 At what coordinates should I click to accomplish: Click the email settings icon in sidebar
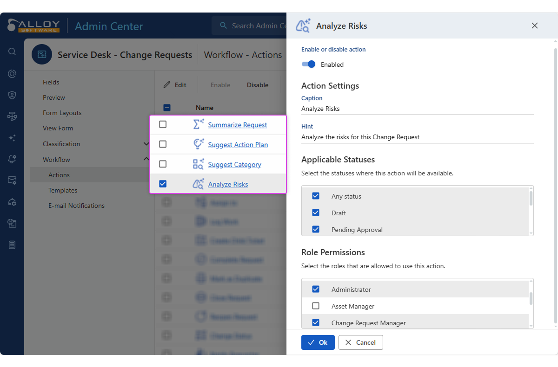pyautogui.click(x=12, y=180)
